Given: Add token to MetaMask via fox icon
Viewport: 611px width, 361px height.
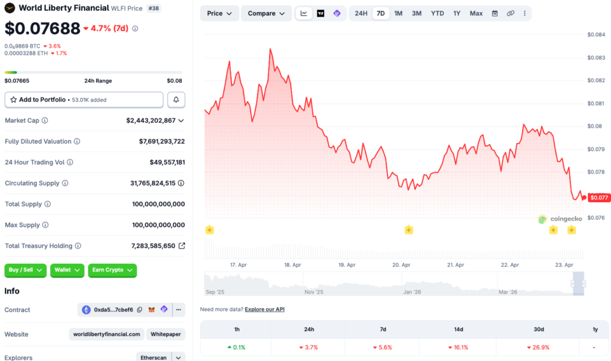Looking at the screenshot, I should click(152, 310).
